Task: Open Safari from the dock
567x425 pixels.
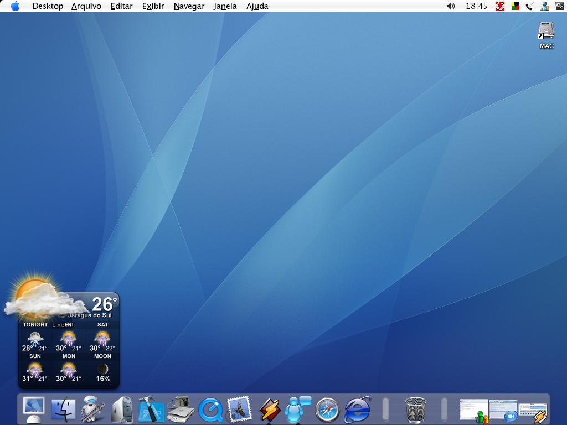Action: coord(327,411)
